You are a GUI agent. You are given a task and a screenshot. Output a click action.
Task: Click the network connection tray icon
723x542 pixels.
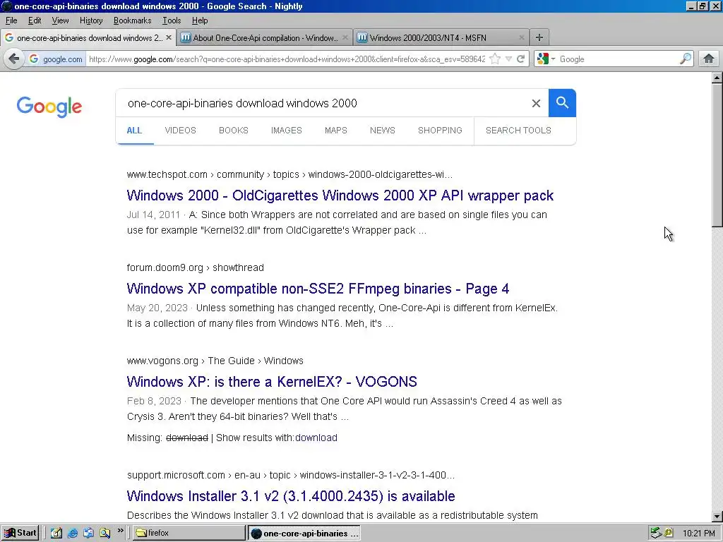click(x=656, y=533)
